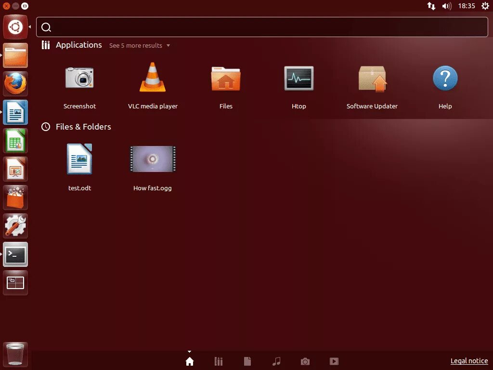Switch to the Videos lens
The height and width of the screenshot is (370, 493).
point(334,361)
